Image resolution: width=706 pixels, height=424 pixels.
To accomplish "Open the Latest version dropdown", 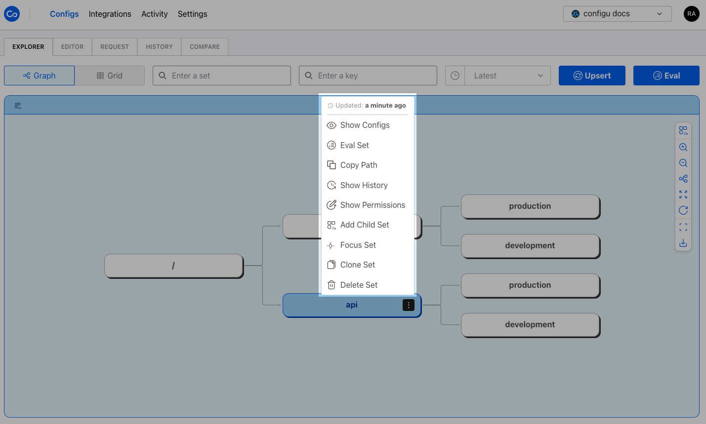I will [x=507, y=76].
